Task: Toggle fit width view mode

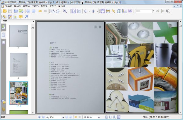Action: tap(79, 11)
